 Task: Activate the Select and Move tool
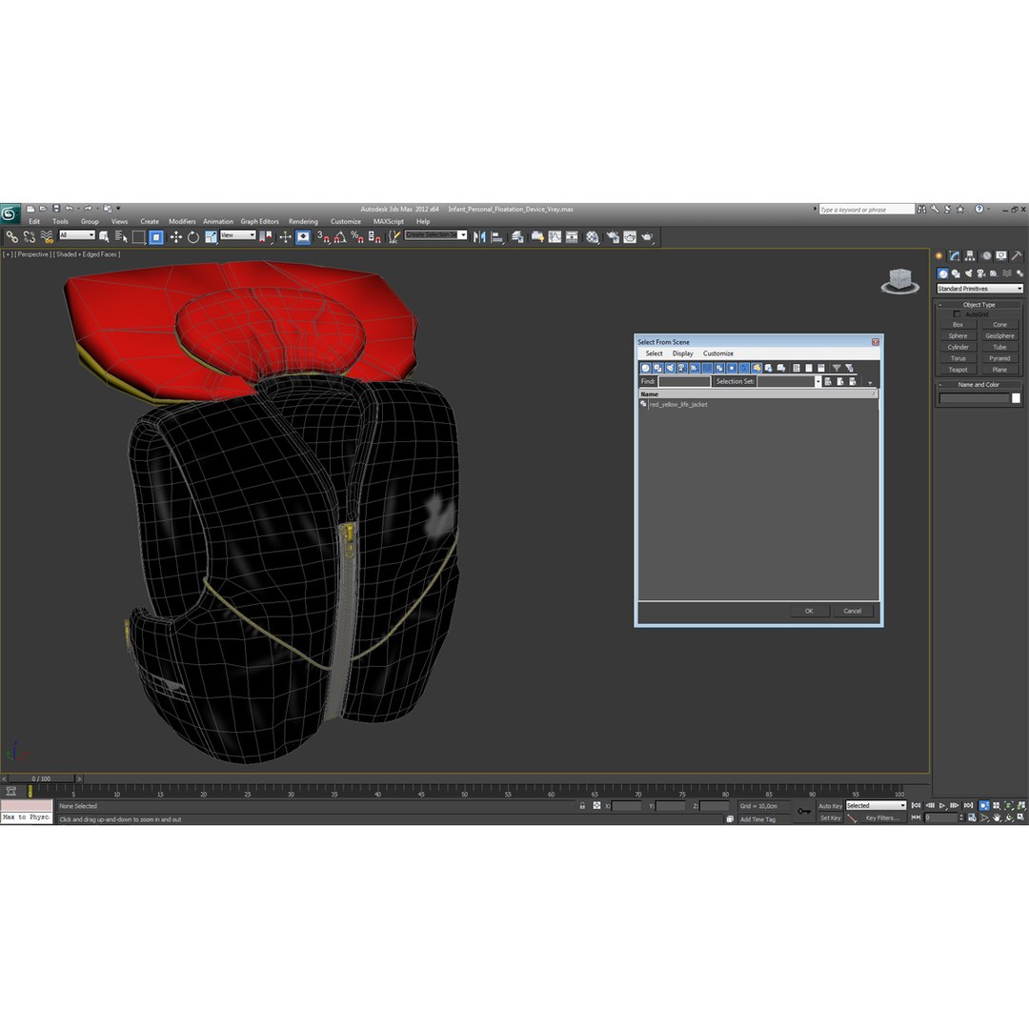tap(175, 237)
